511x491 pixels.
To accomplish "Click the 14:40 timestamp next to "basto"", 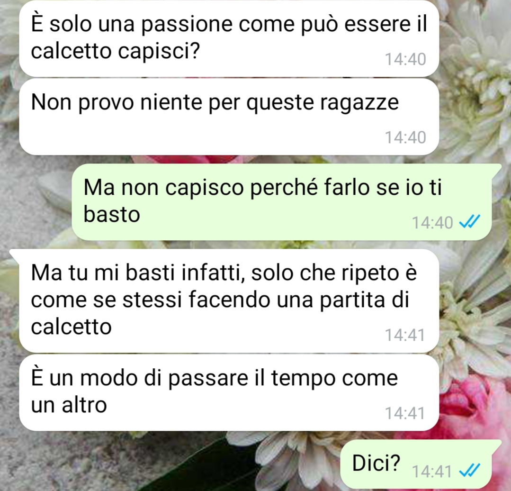I will point(432,223).
